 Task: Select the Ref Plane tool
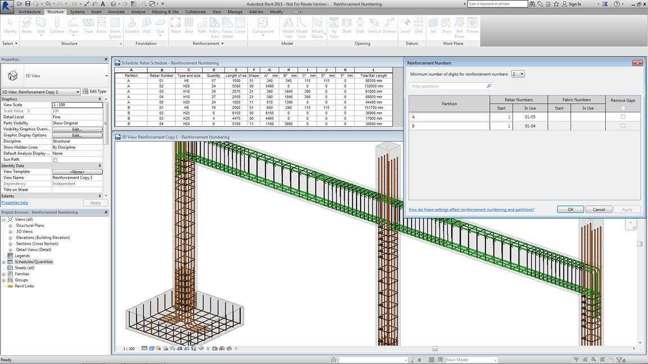tap(459, 28)
